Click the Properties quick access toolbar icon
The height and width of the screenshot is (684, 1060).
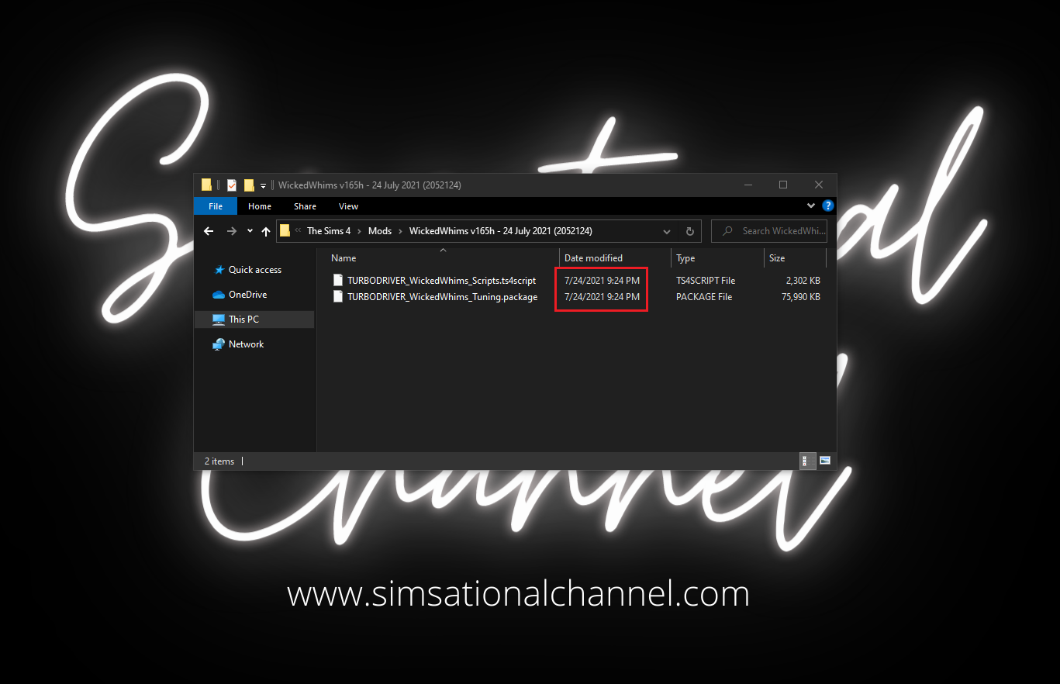click(x=231, y=185)
